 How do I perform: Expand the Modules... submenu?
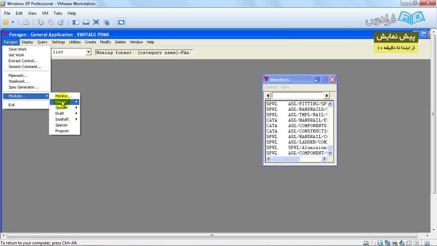[x=27, y=96]
